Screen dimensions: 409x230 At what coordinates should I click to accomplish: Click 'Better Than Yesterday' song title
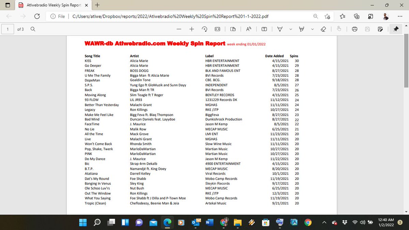[102, 105]
